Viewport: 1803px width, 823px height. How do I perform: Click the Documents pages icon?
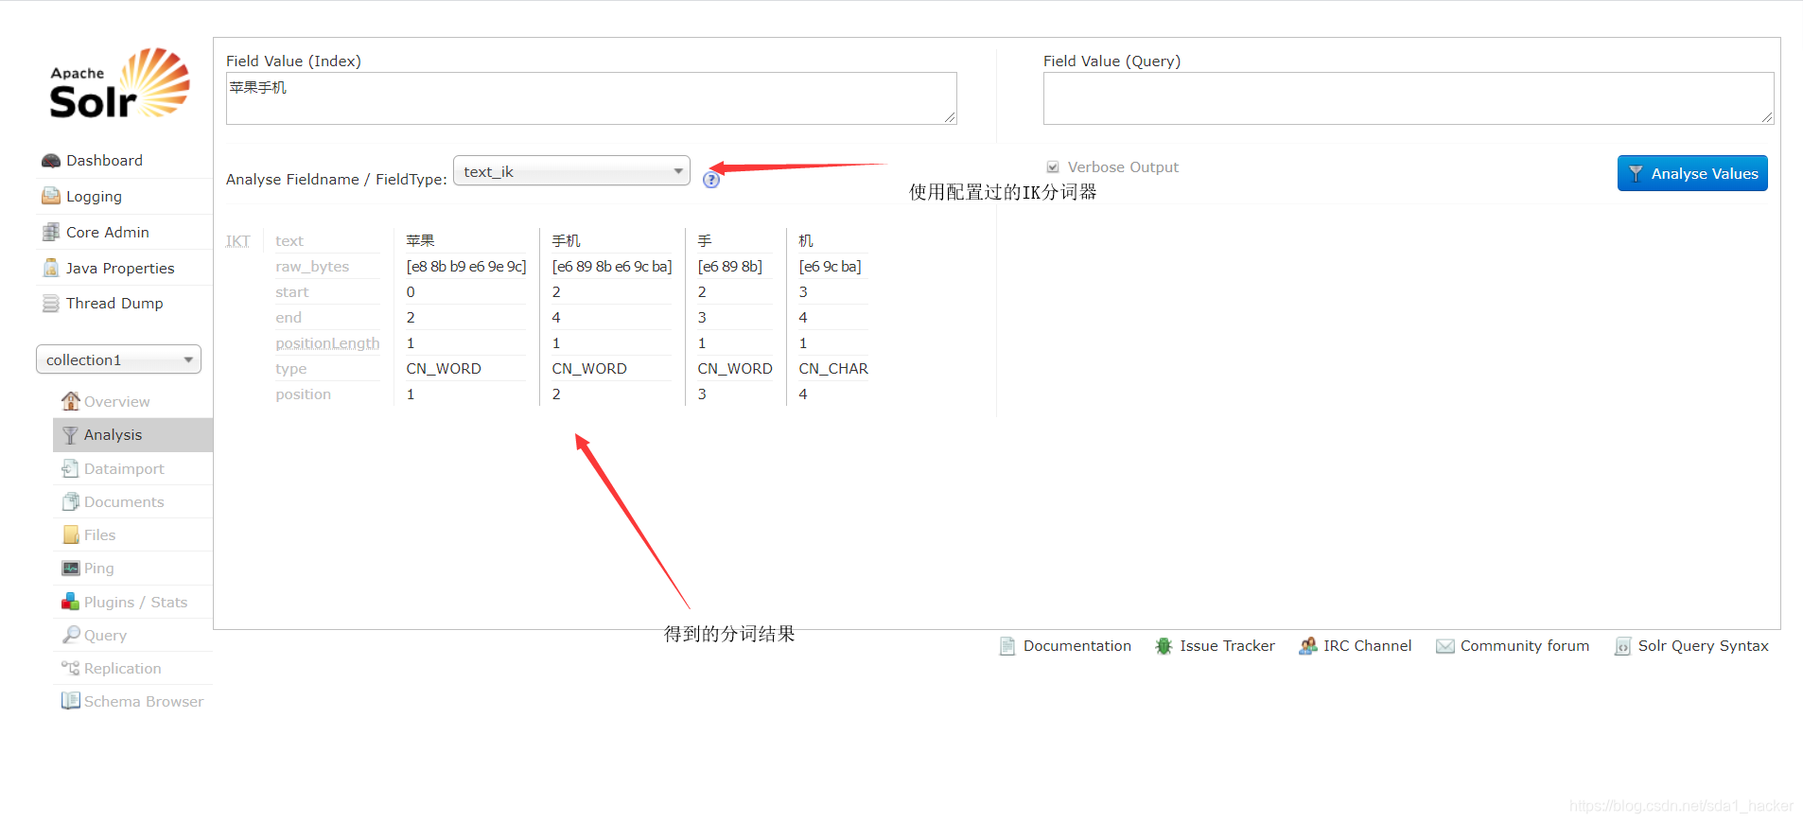tap(71, 501)
